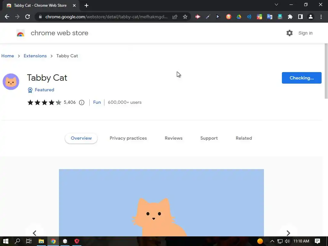Open Windows taskbar search
The image size is (328, 246).
[x=17, y=241]
